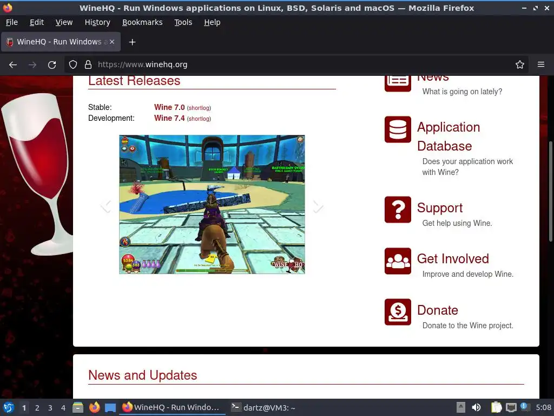Open the volume control in system tray
Viewport: 554px width, 416px height.
[476, 407]
